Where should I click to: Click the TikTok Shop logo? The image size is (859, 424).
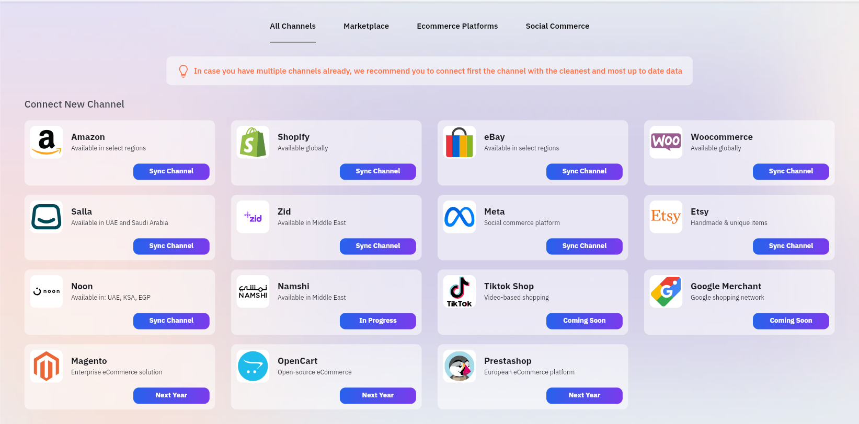[x=459, y=291]
